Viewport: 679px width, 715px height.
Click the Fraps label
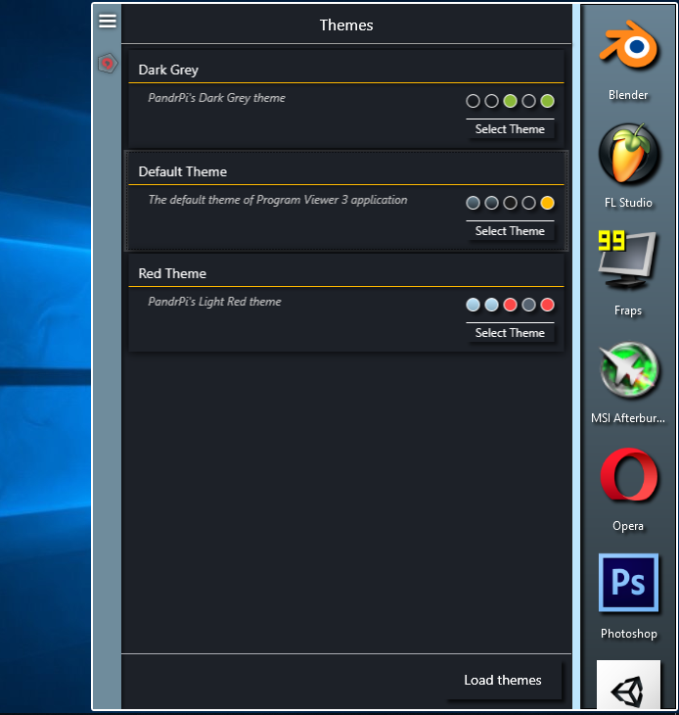point(628,310)
